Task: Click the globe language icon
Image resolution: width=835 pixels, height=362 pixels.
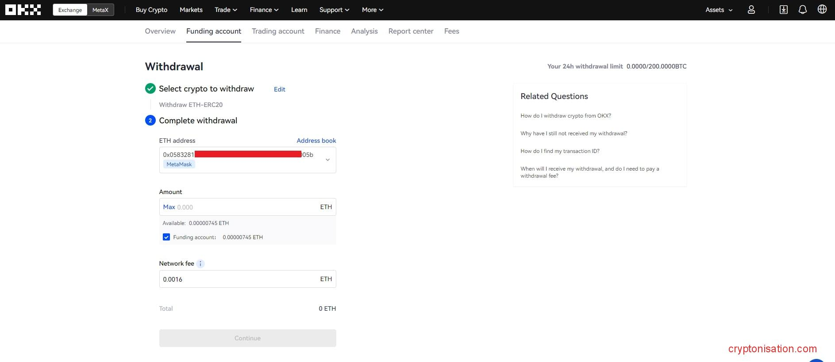Action: coord(822,10)
